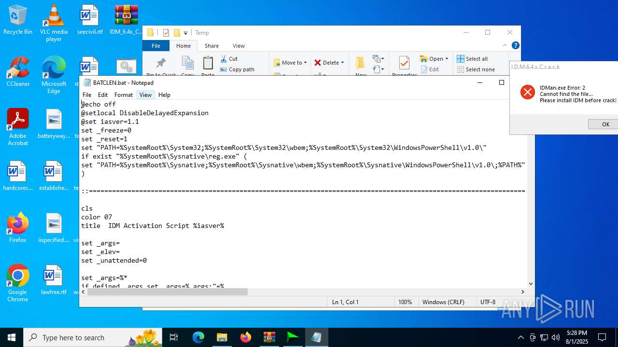The image size is (618, 347).
Task: Open File Explorer from the taskbar
Action: click(222, 337)
